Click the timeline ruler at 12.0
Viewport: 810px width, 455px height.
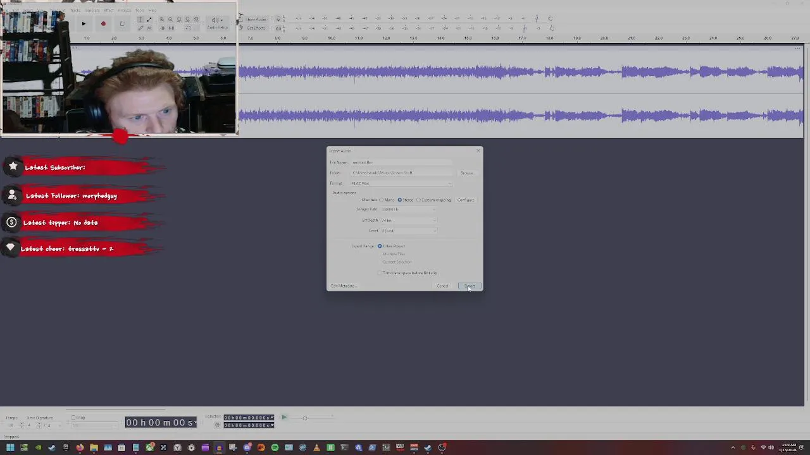click(x=386, y=38)
